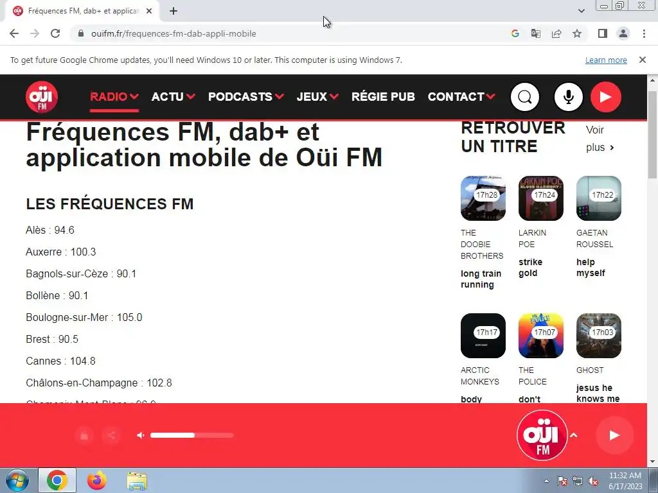Show hidden tray icons arrow

tap(546, 481)
